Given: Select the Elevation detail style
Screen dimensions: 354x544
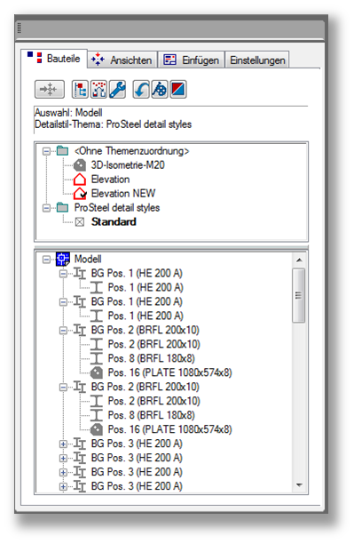Looking at the screenshot, I should 111,179.
